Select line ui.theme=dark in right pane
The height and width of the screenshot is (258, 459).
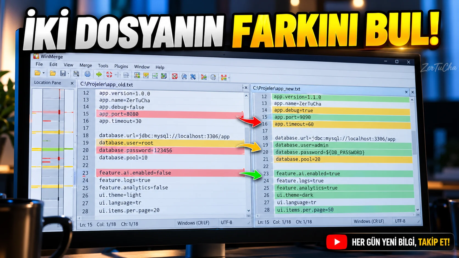click(344, 195)
